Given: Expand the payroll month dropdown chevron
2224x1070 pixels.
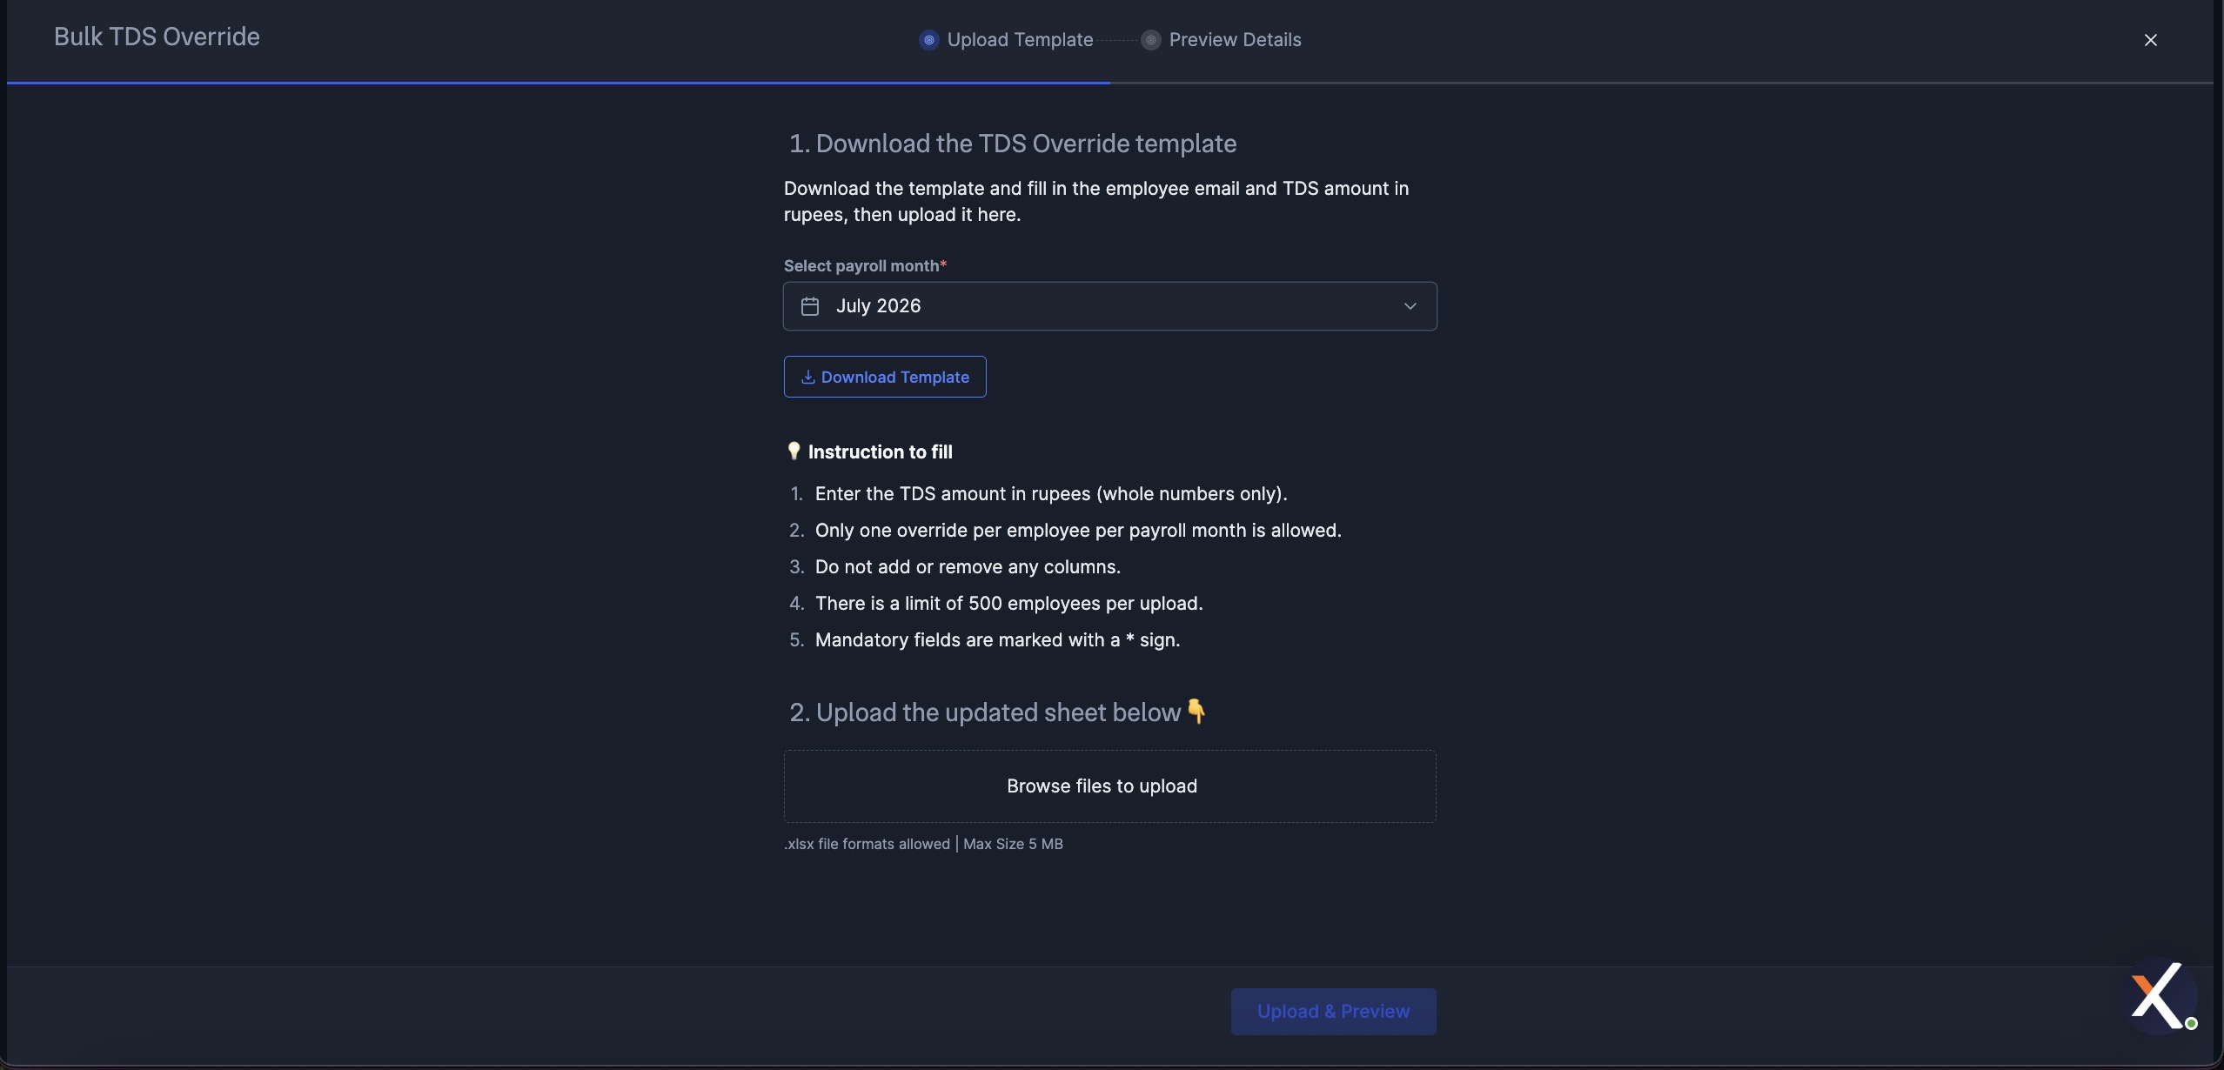Looking at the screenshot, I should (x=1410, y=306).
